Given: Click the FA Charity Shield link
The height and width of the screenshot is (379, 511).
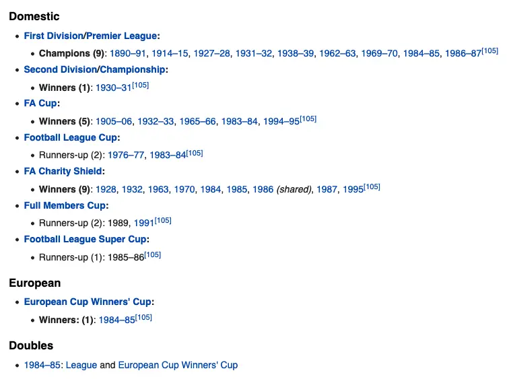Looking at the screenshot, I should [x=63, y=171].
